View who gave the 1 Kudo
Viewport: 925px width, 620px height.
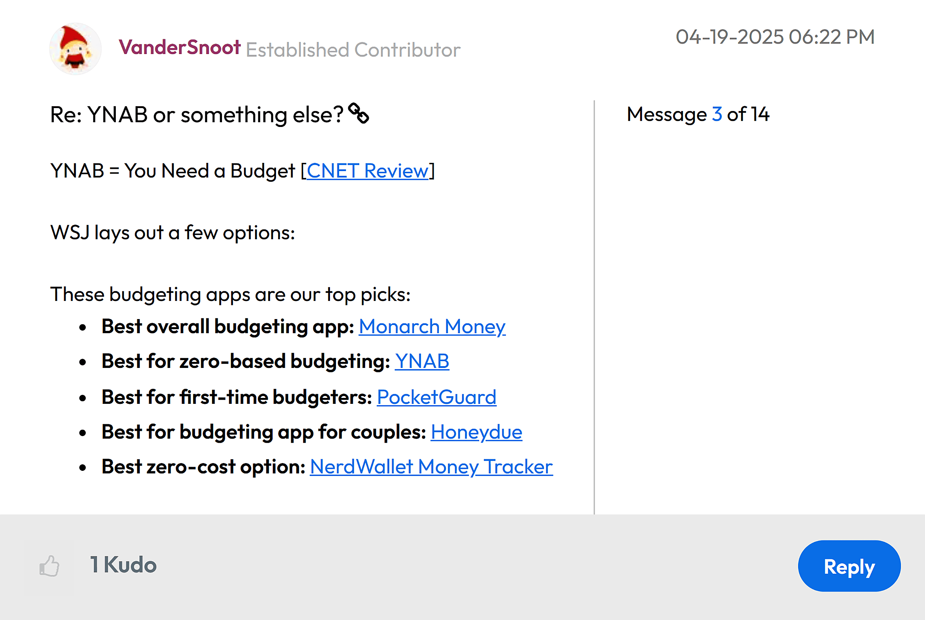point(124,564)
